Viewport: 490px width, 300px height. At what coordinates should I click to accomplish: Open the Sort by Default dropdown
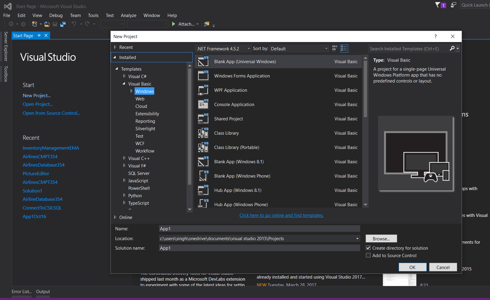click(299, 49)
